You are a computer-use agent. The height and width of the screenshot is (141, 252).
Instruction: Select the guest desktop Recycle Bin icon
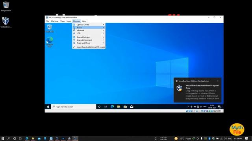point(50,28)
